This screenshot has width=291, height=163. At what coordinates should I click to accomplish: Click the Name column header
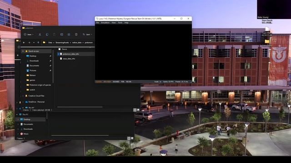[x=64, y=49]
